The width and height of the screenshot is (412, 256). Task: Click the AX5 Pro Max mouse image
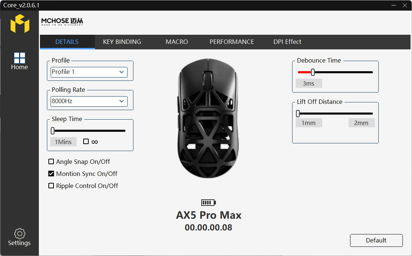[x=208, y=118]
